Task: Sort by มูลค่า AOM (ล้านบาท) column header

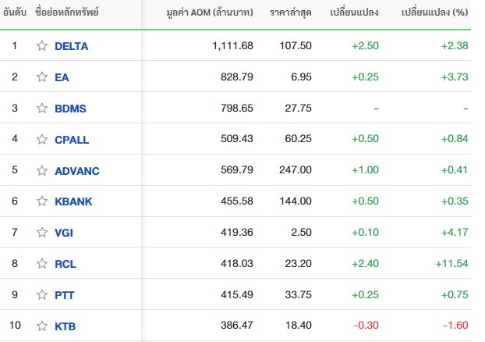Action: [210, 12]
